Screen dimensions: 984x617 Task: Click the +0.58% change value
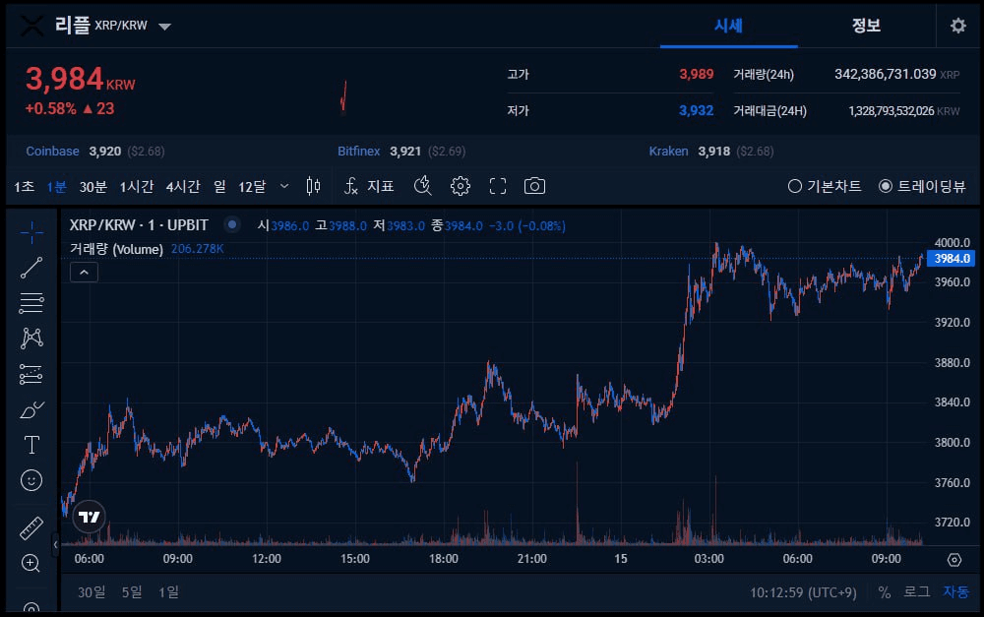point(50,108)
